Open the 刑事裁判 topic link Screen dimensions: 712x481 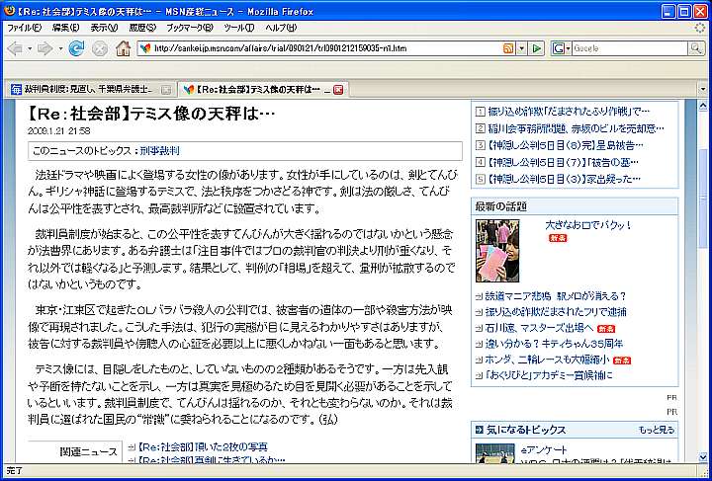click(x=159, y=151)
